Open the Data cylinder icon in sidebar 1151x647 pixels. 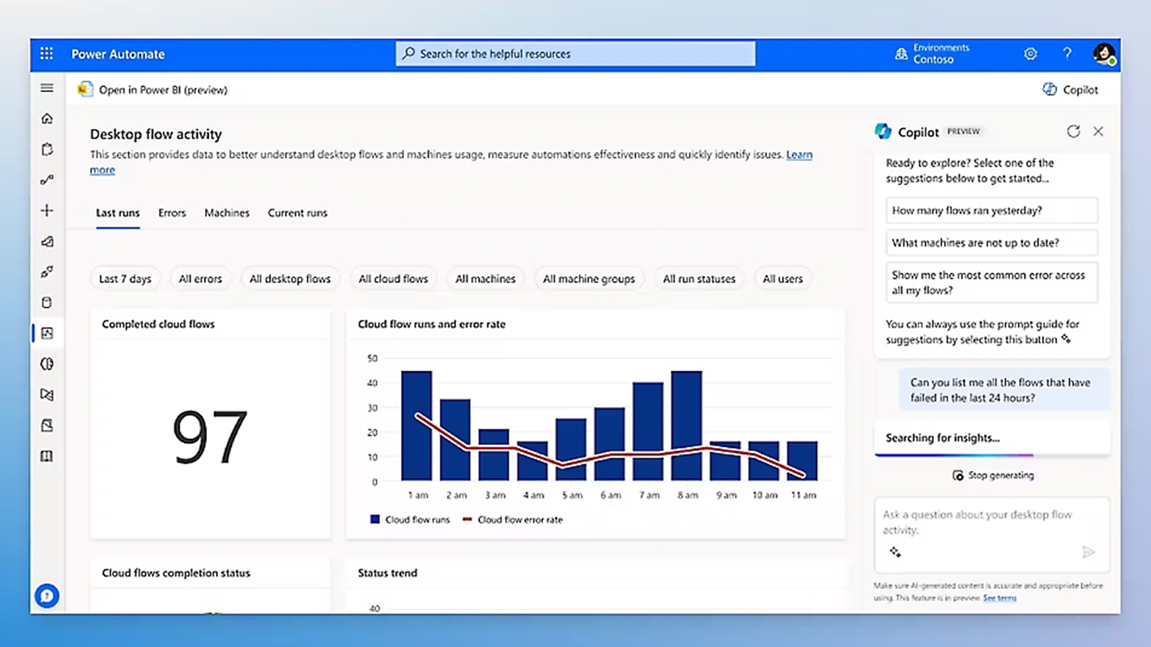click(x=47, y=303)
